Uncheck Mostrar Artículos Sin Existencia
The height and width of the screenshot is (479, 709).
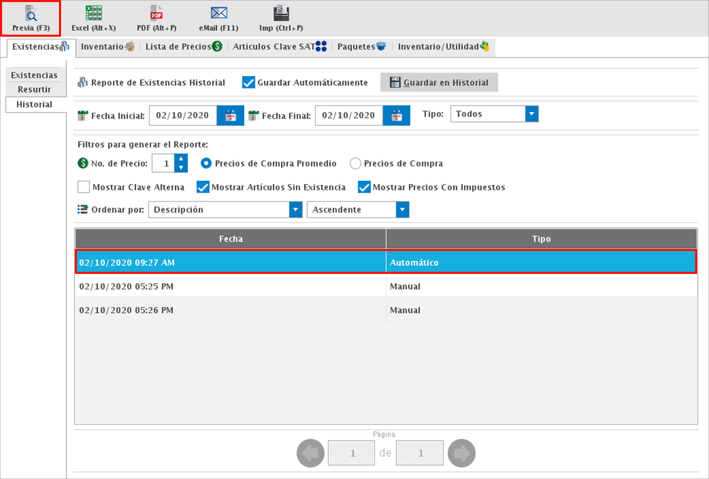coord(203,187)
